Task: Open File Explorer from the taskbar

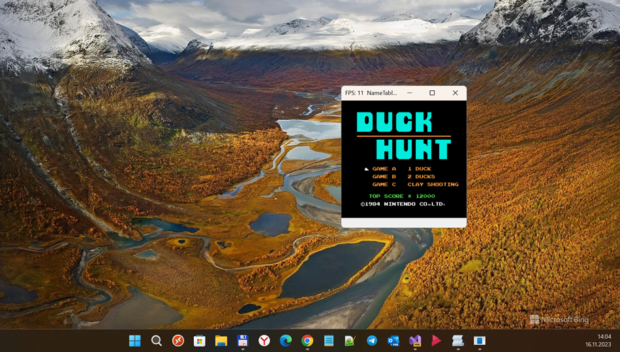Action: click(221, 340)
